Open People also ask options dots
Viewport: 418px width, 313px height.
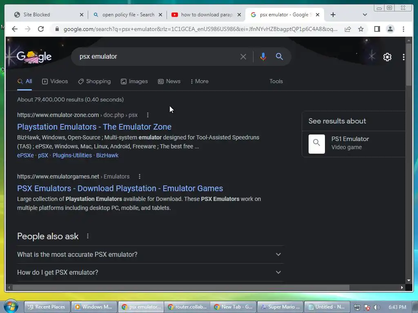coord(88,236)
